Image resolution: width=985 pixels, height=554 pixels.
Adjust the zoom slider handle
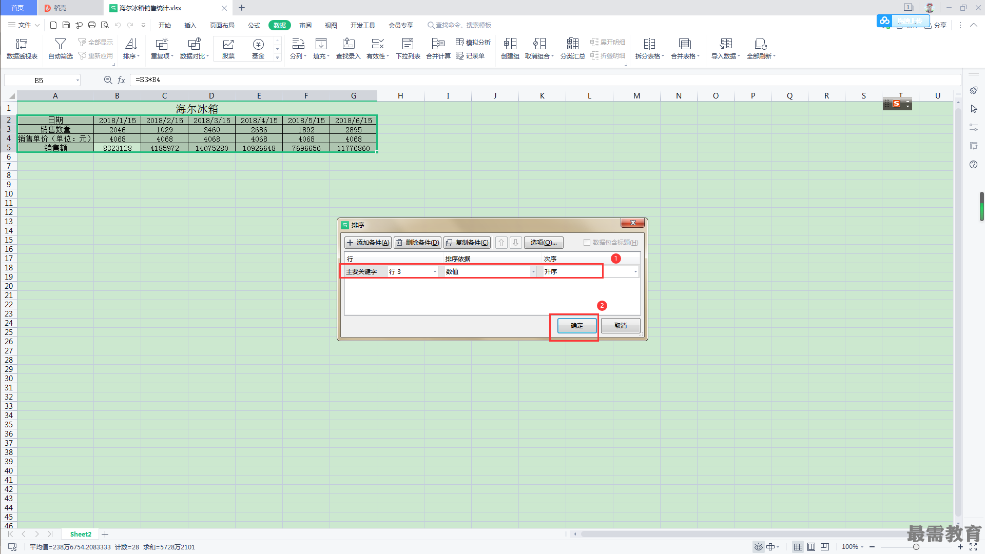pos(916,547)
